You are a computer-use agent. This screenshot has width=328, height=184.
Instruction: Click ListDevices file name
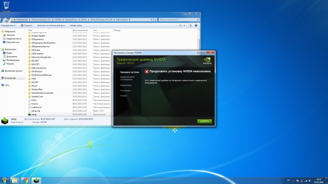[36, 107]
